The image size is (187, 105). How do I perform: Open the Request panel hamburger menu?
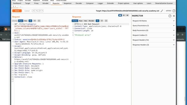[x=39, y=21]
